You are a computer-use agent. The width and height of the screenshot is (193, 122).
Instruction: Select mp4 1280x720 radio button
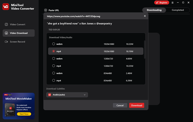(x=54, y=66)
